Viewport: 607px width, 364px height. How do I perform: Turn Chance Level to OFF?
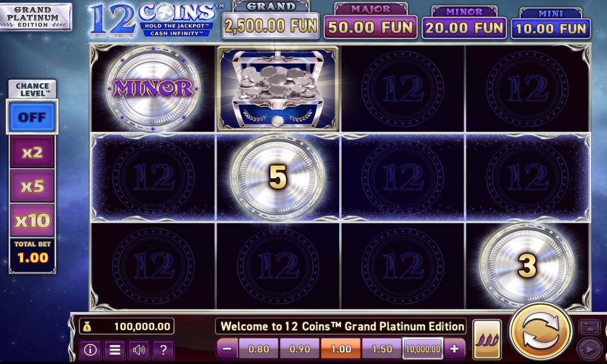click(x=32, y=117)
